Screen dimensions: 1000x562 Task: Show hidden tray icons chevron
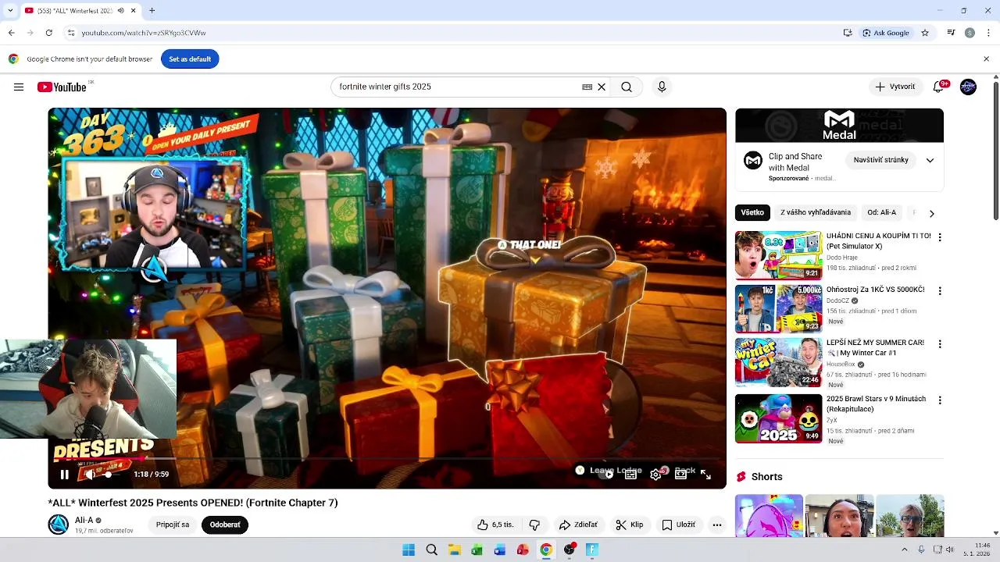[905, 550]
